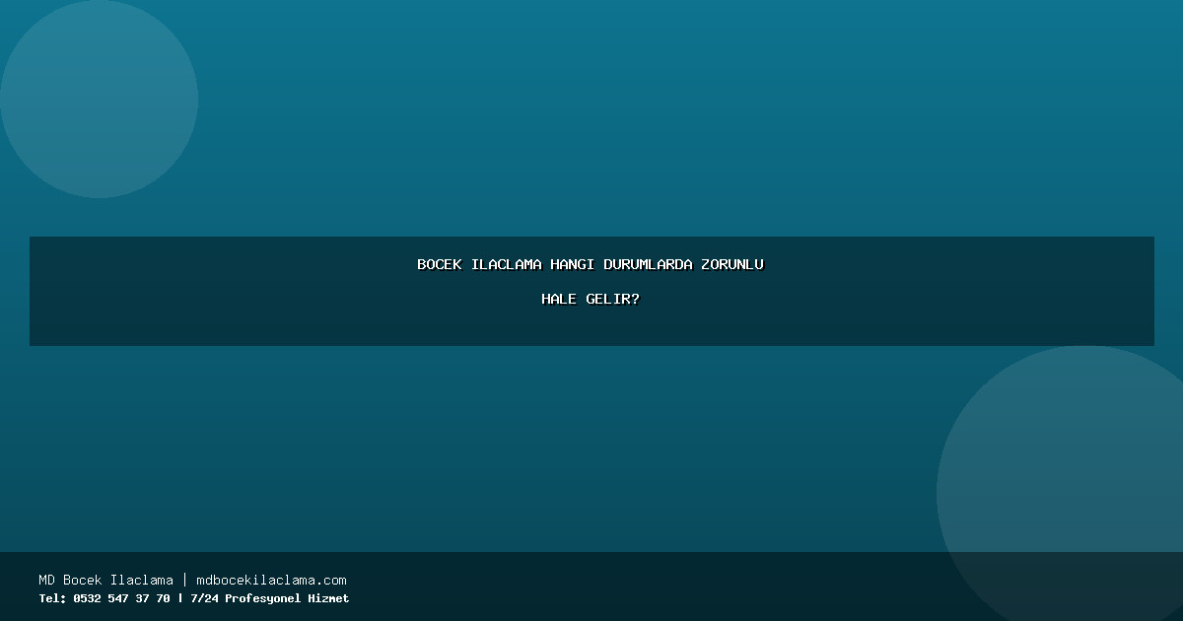Click the decorative circle in top-left corner
The width and height of the screenshot is (1183, 621).
click(99, 99)
